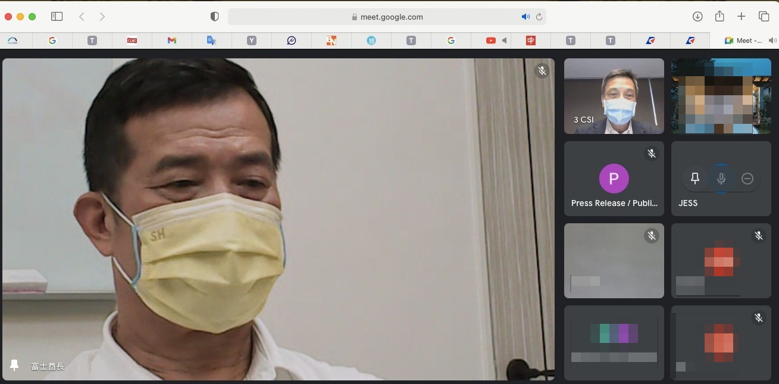The image size is (779, 384).
Task: Click the privacy shield icon beside the address bar
Action: 214,16
